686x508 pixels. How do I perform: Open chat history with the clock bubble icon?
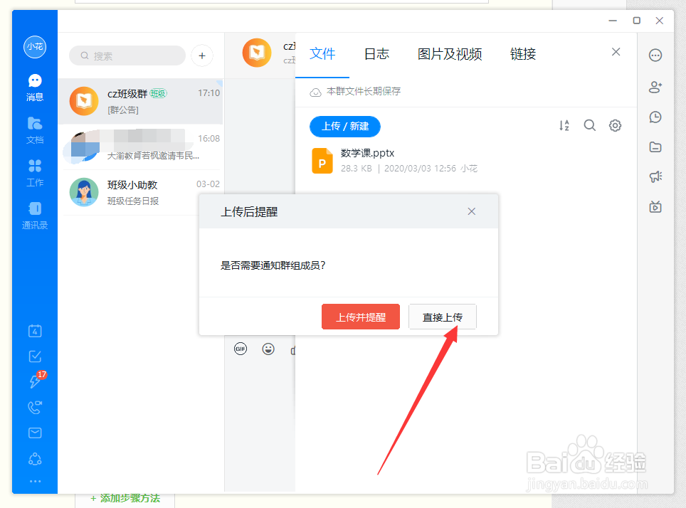pos(655,116)
